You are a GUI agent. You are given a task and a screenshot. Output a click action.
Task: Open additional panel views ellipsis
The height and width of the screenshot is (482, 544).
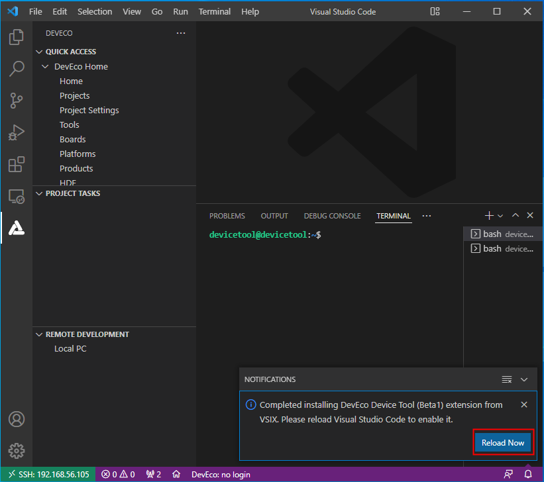(427, 216)
